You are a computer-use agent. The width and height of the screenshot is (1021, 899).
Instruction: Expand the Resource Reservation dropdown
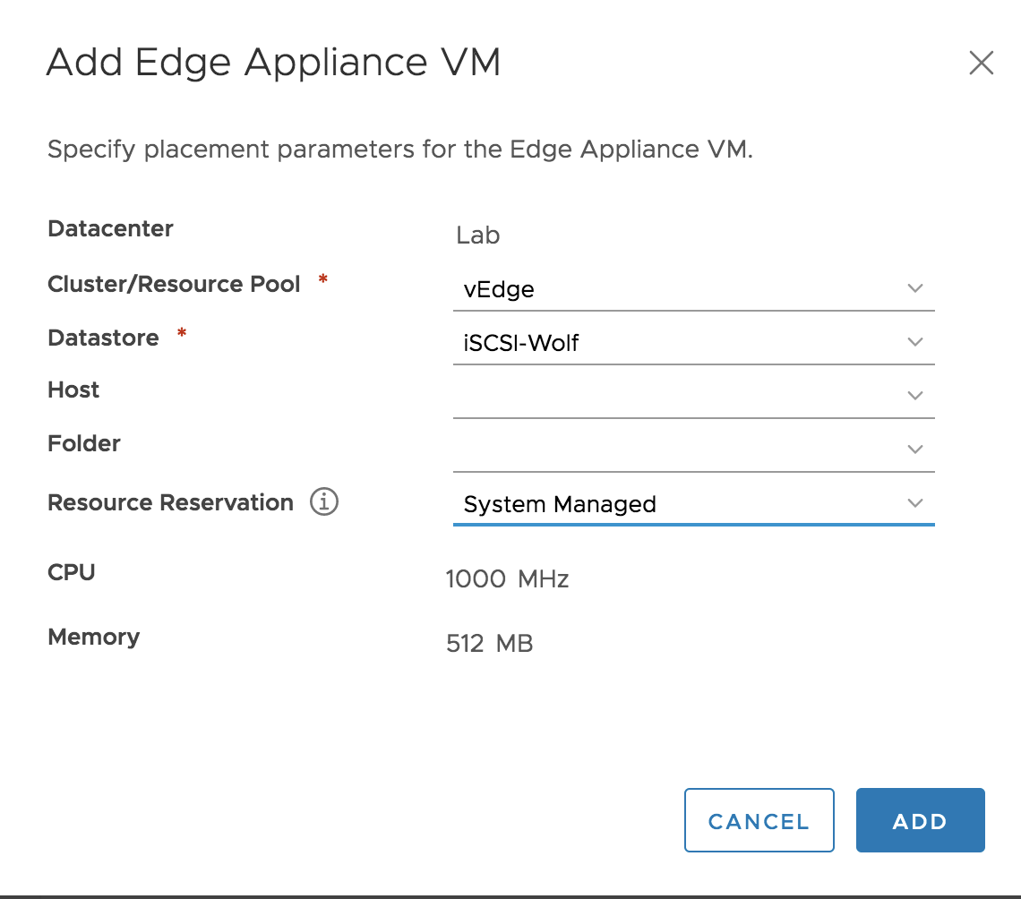[x=915, y=502]
